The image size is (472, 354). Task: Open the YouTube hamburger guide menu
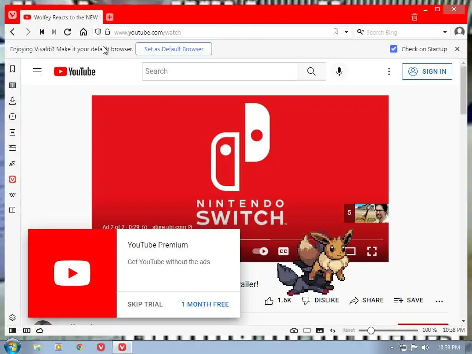pyautogui.click(x=37, y=71)
